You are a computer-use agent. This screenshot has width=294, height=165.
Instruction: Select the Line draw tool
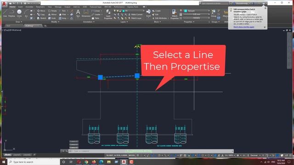coord(5,13)
